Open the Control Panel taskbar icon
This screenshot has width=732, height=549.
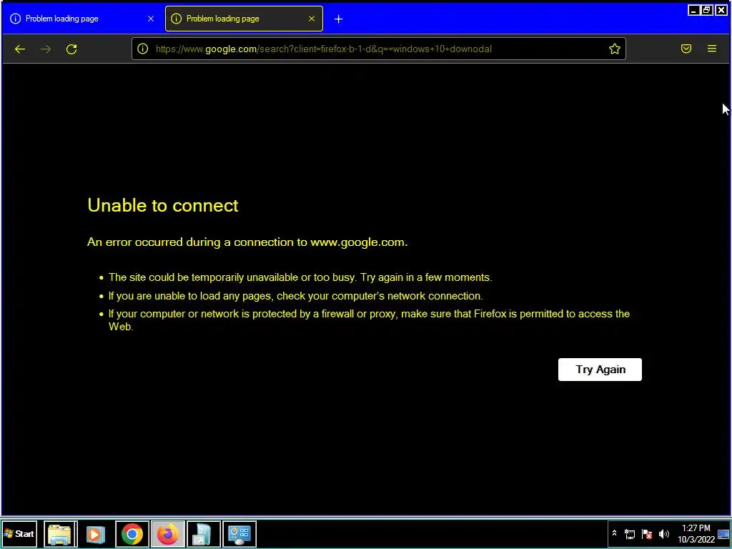click(239, 533)
